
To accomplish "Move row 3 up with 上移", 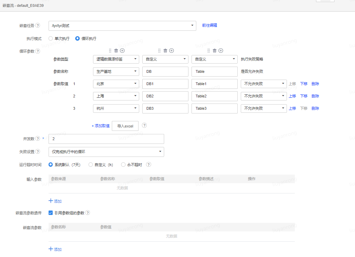I will click(292, 108).
